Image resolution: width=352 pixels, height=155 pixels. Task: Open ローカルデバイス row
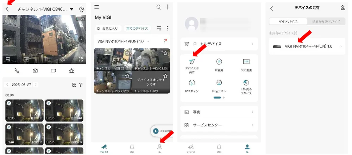pos(219,44)
